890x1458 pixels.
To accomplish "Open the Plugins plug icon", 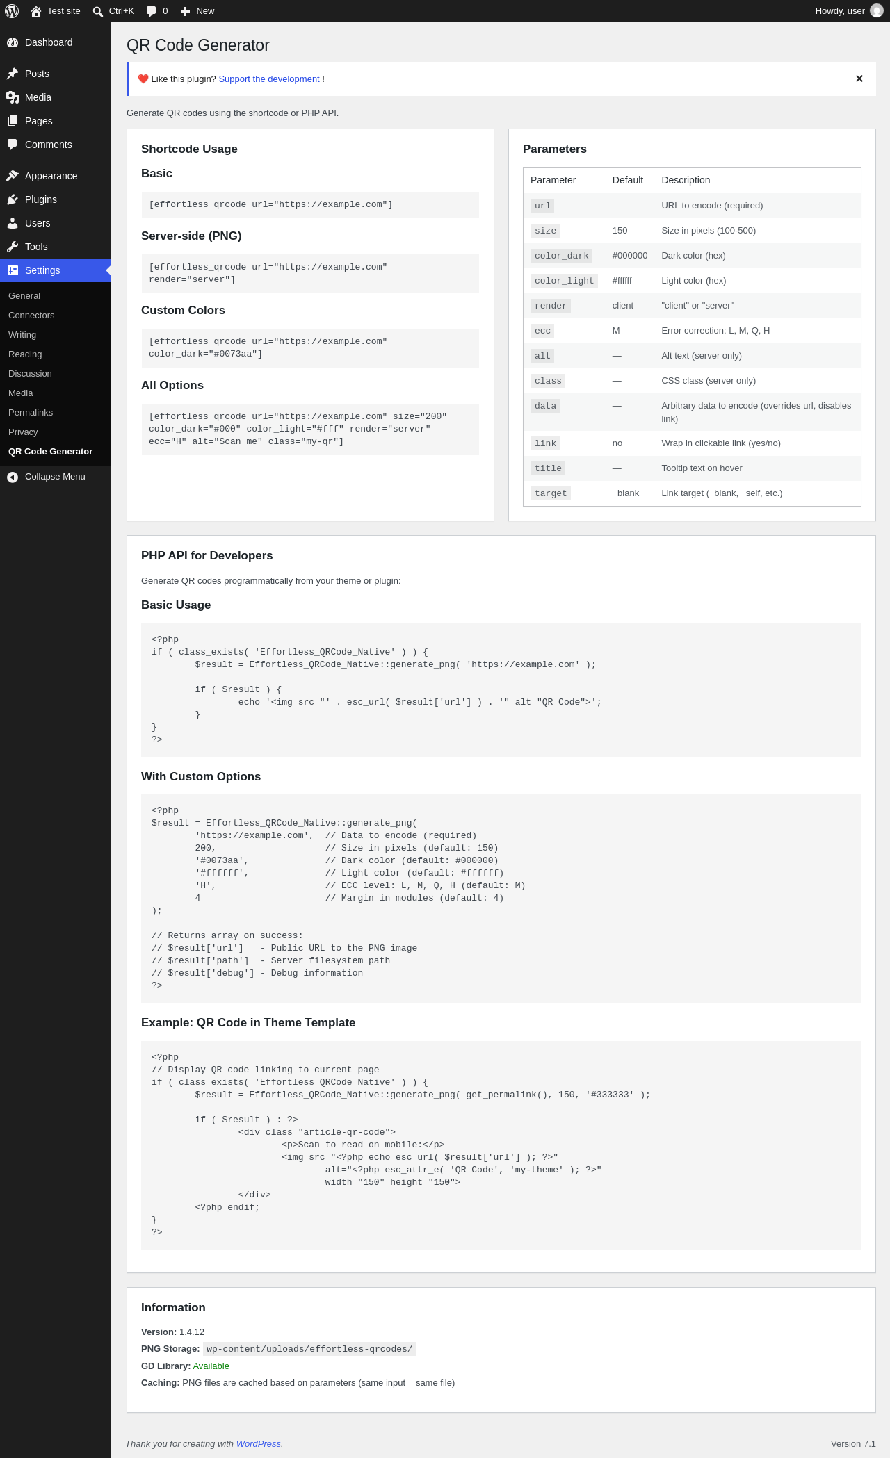I will pos(13,199).
